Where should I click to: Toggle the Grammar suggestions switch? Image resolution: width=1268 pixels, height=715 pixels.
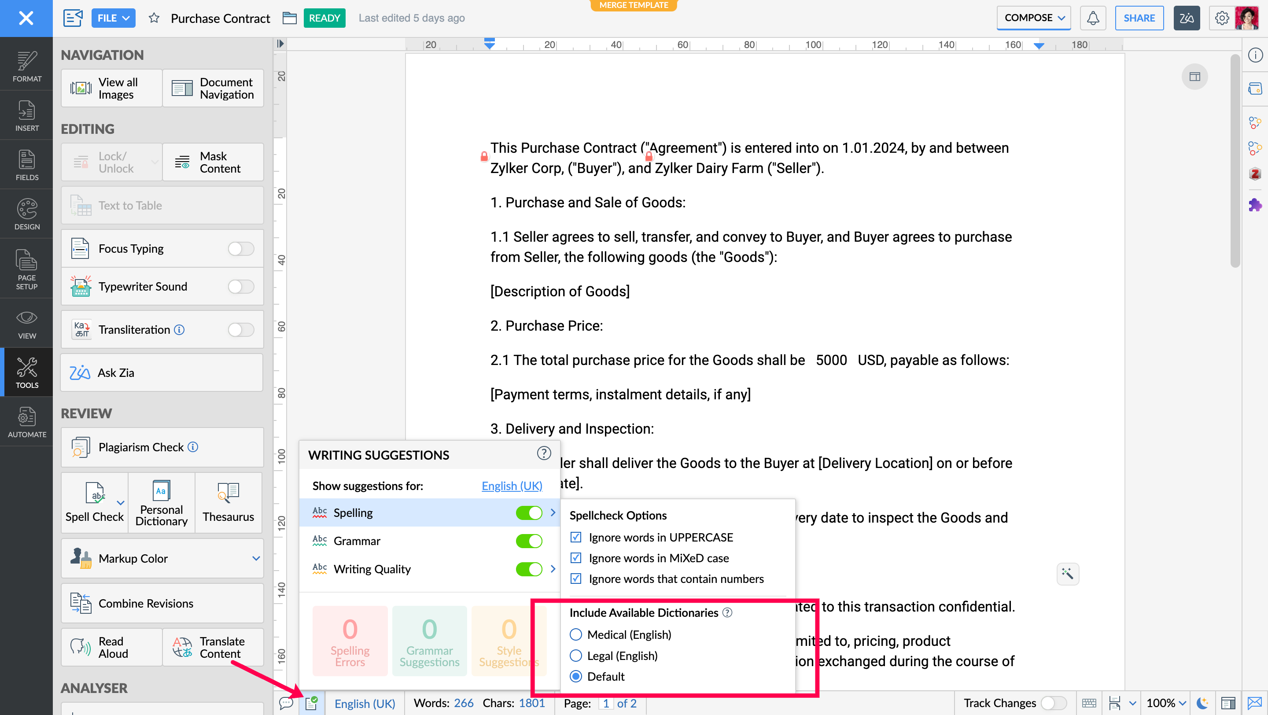pyautogui.click(x=529, y=541)
